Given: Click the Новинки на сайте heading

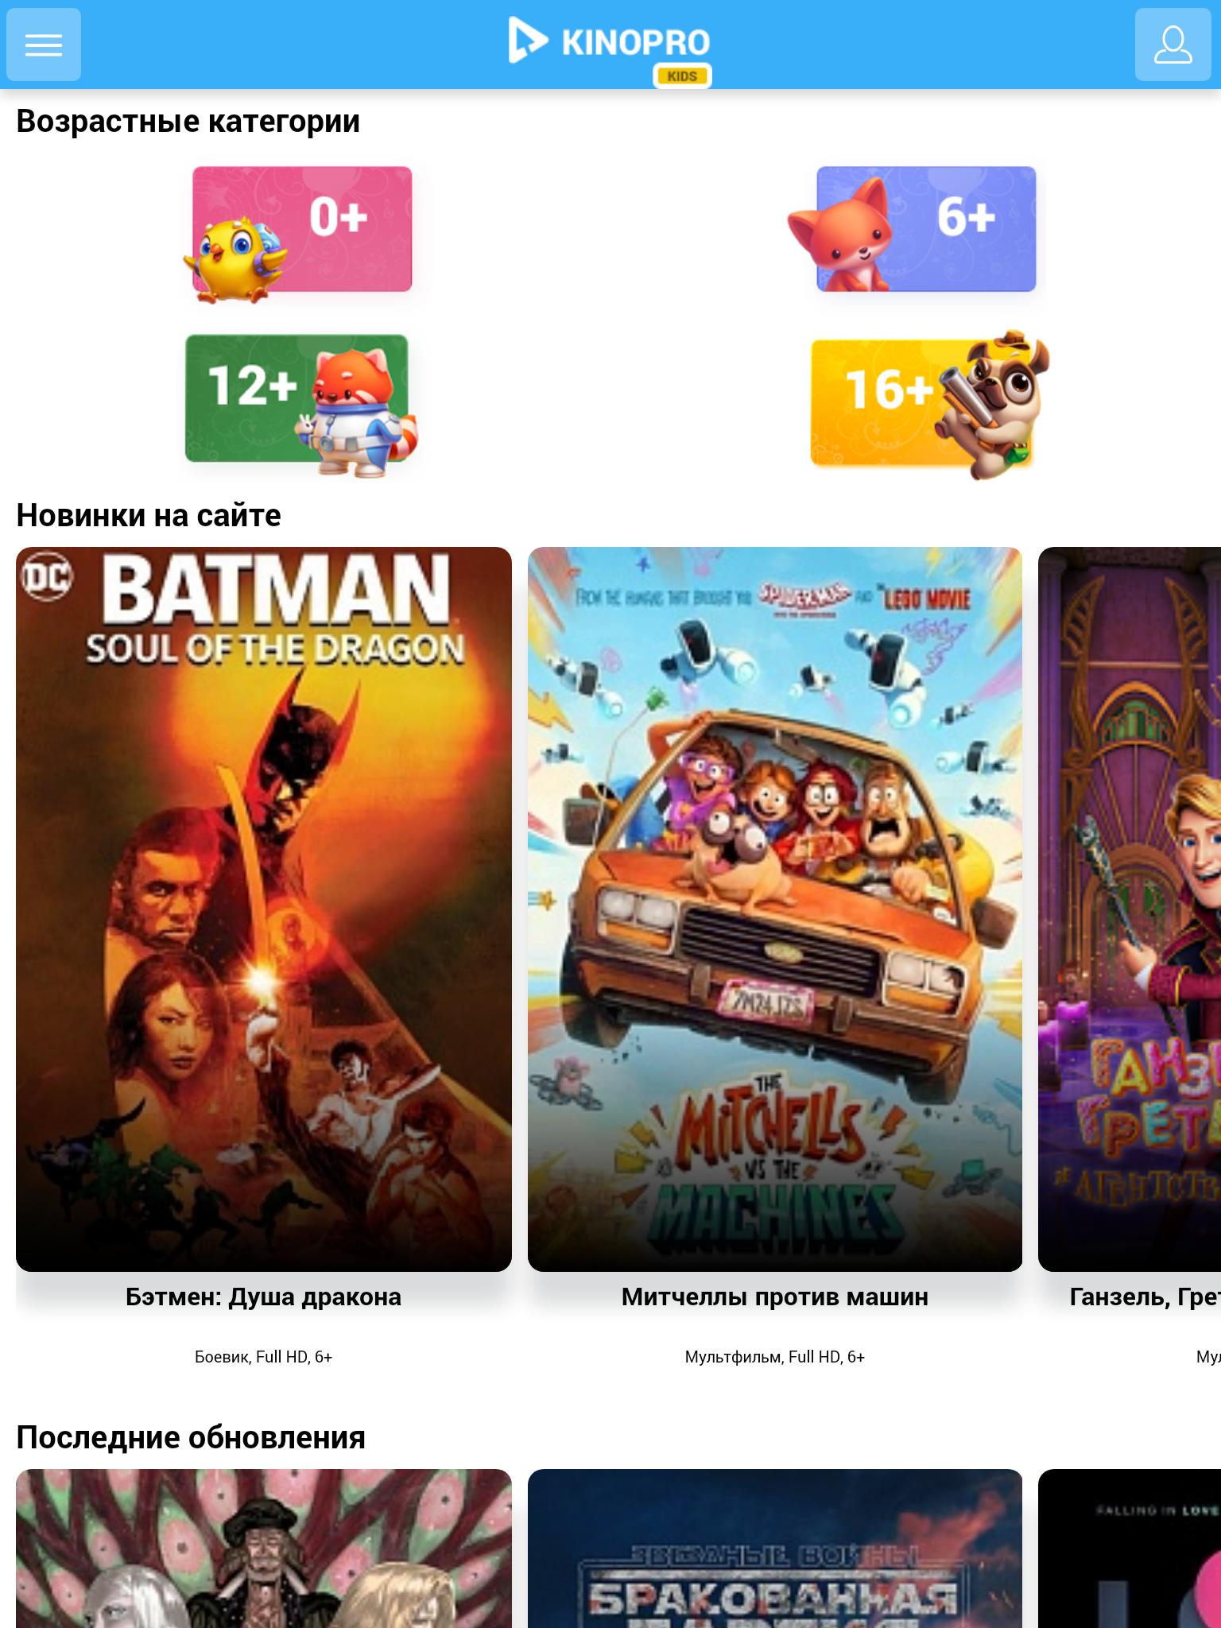Looking at the screenshot, I should click(x=149, y=515).
